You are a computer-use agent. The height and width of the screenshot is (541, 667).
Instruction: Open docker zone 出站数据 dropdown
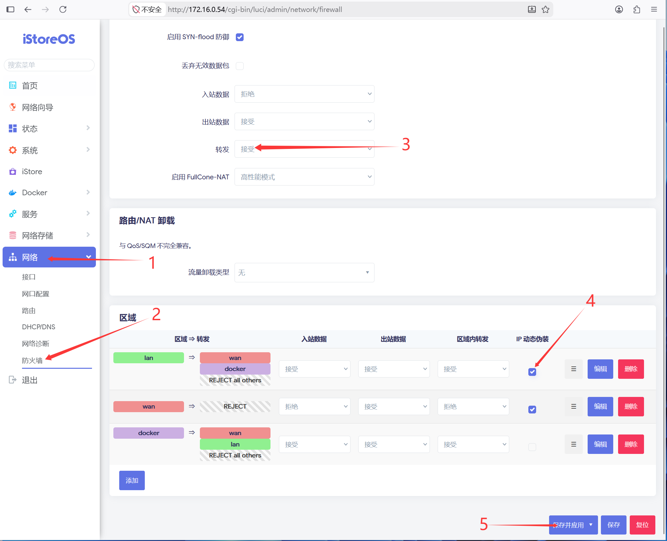click(x=394, y=444)
